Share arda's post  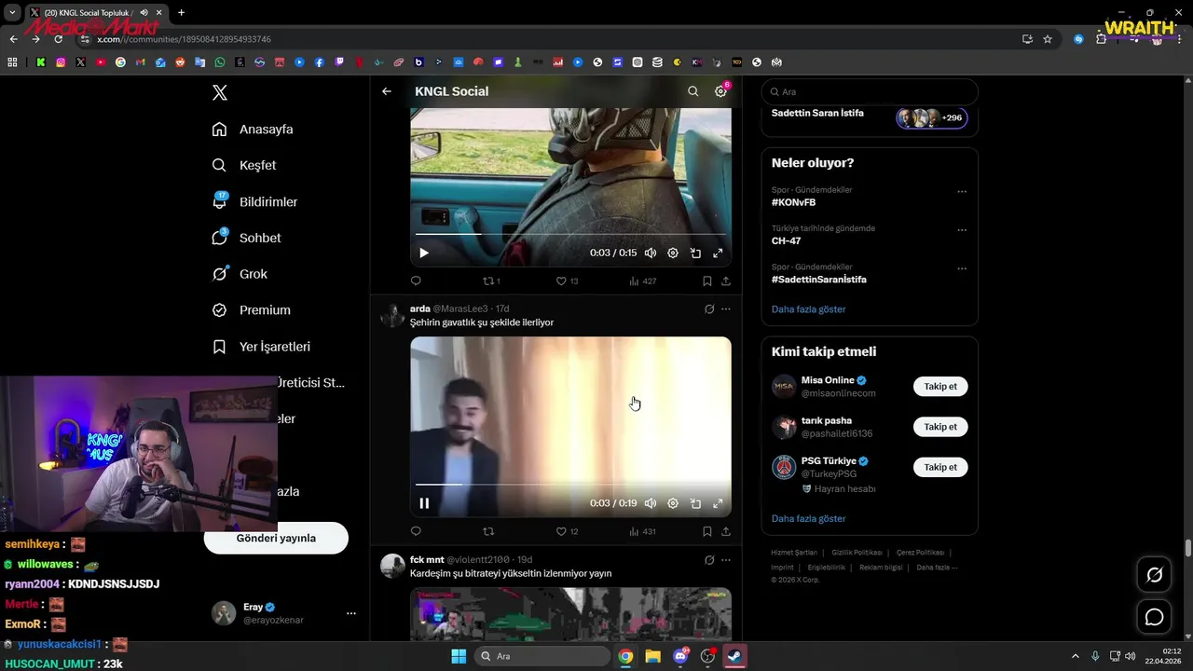(x=726, y=531)
